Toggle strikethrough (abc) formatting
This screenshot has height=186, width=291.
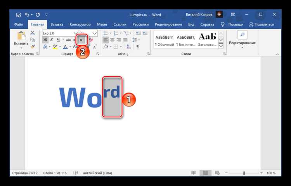pos(68,40)
